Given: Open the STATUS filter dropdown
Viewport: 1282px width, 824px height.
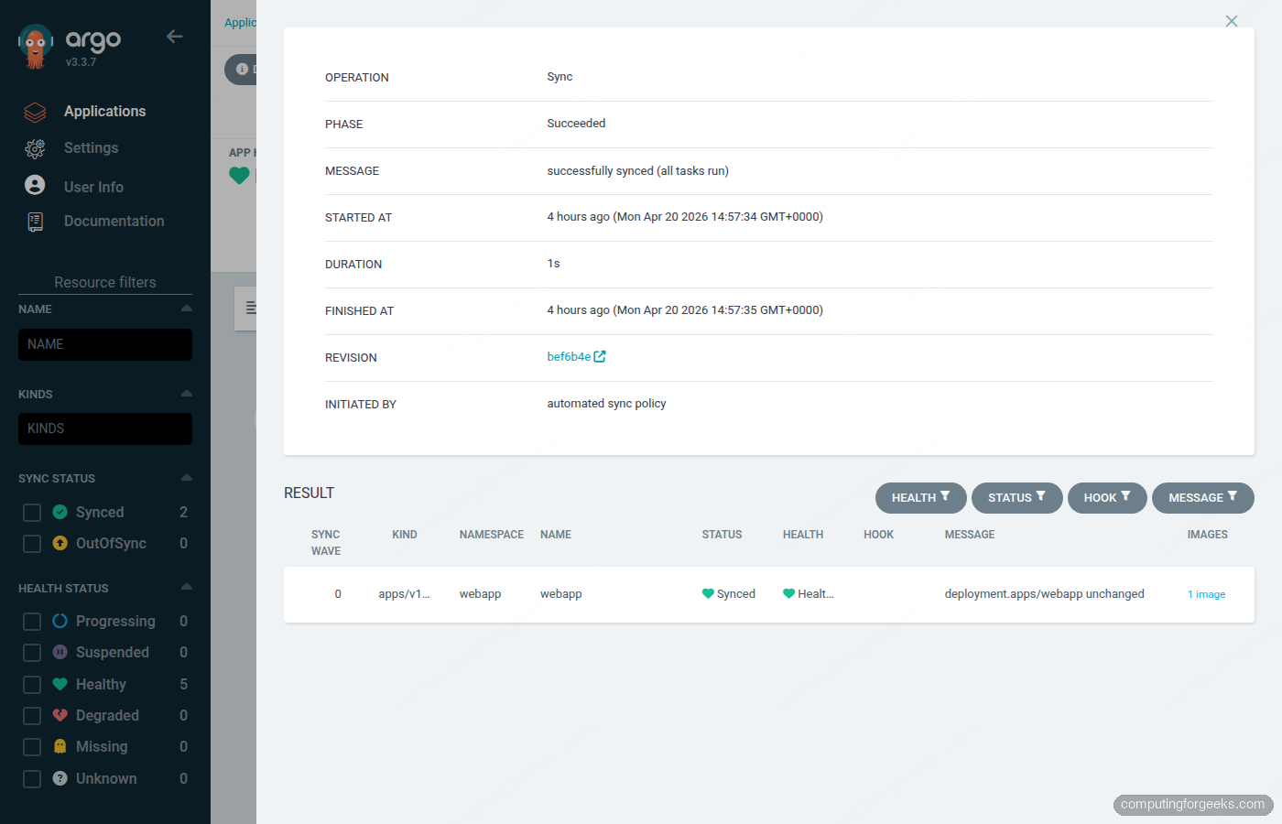Looking at the screenshot, I should [1016, 498].
